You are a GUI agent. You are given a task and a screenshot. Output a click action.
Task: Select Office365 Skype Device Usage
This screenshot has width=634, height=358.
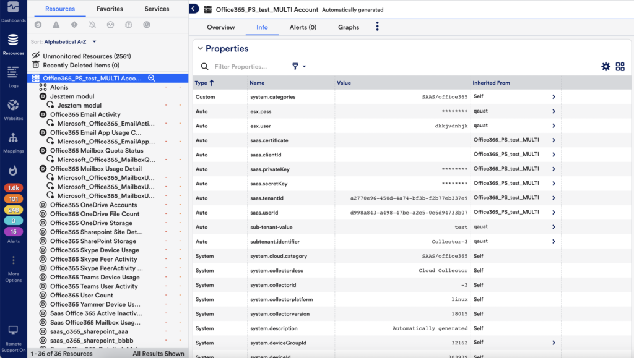pos(95,250)
